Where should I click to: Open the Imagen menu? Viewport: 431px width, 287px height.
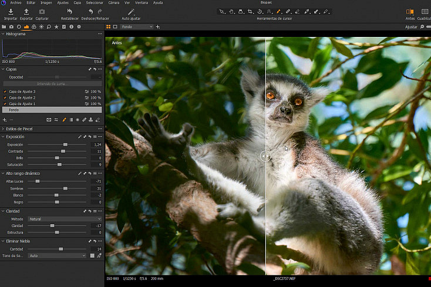46,2
